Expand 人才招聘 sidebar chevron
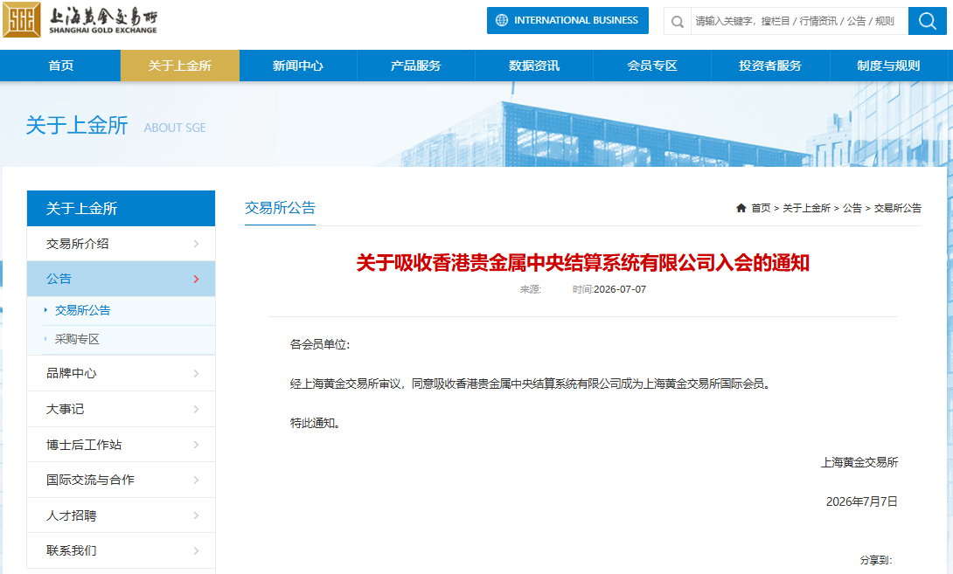953x574 pixels. (x=196, y=515)
